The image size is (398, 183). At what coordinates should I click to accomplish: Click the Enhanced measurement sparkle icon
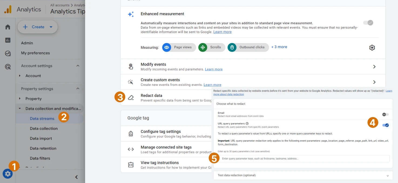[x=131, y=15]
